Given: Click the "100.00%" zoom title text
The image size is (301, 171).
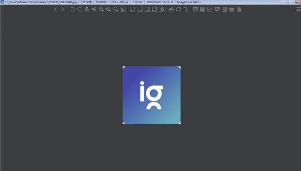Looking at the screenshot, I should click(x=101, y=2).
